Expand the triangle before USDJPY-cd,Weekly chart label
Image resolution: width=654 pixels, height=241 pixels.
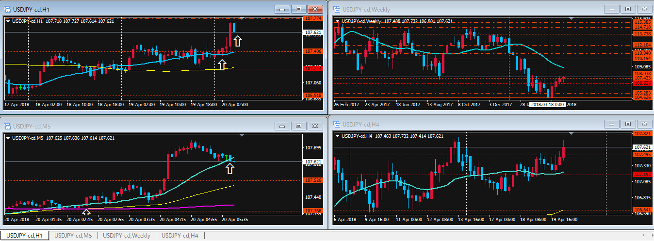338,21
